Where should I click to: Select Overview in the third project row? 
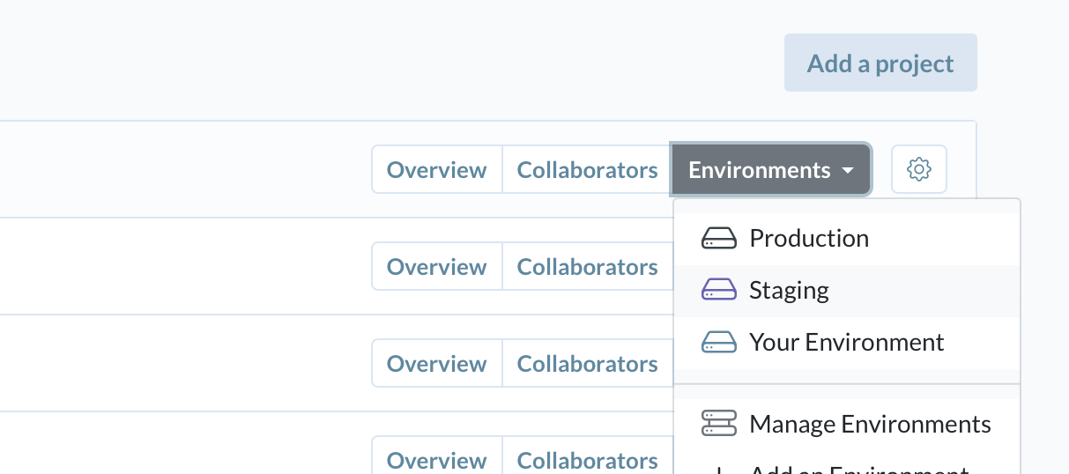437,364
